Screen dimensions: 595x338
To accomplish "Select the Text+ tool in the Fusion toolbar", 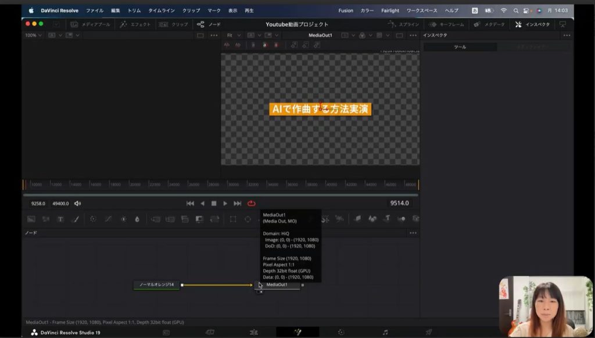I will [x=60, y=219].
